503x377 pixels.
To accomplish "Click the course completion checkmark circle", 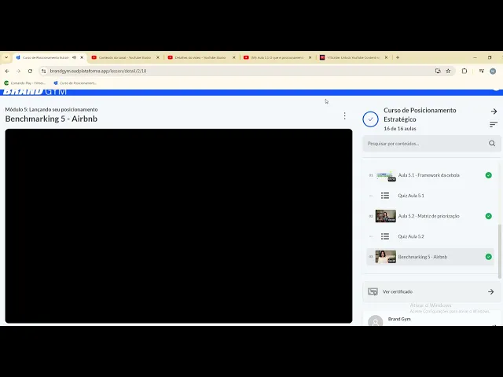I will [x=370, y=119].
